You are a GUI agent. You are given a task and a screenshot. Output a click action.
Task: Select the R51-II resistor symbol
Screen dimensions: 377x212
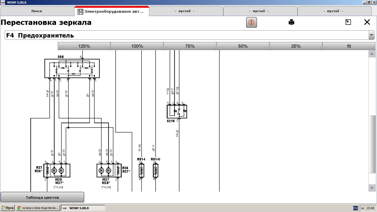pos(155,171)
